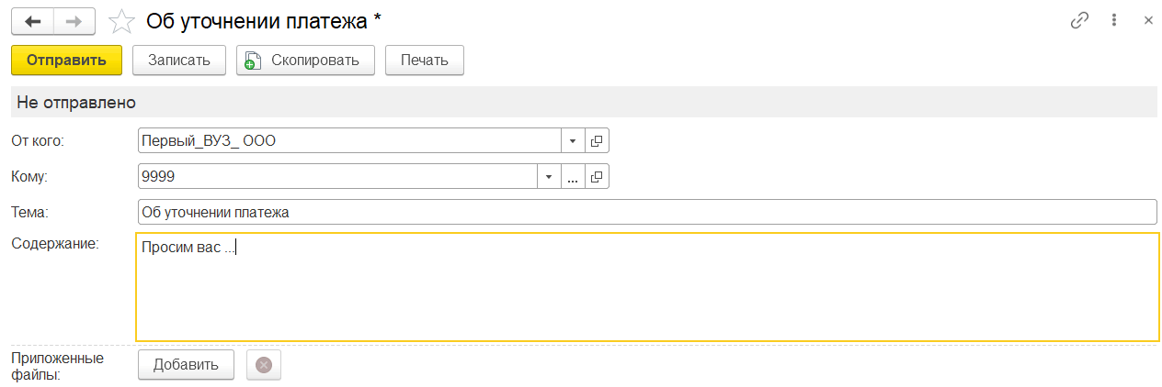Viewport: 1162px width, 387px height.
Task: Click the back navigation arrow
Action: point(32,20)
